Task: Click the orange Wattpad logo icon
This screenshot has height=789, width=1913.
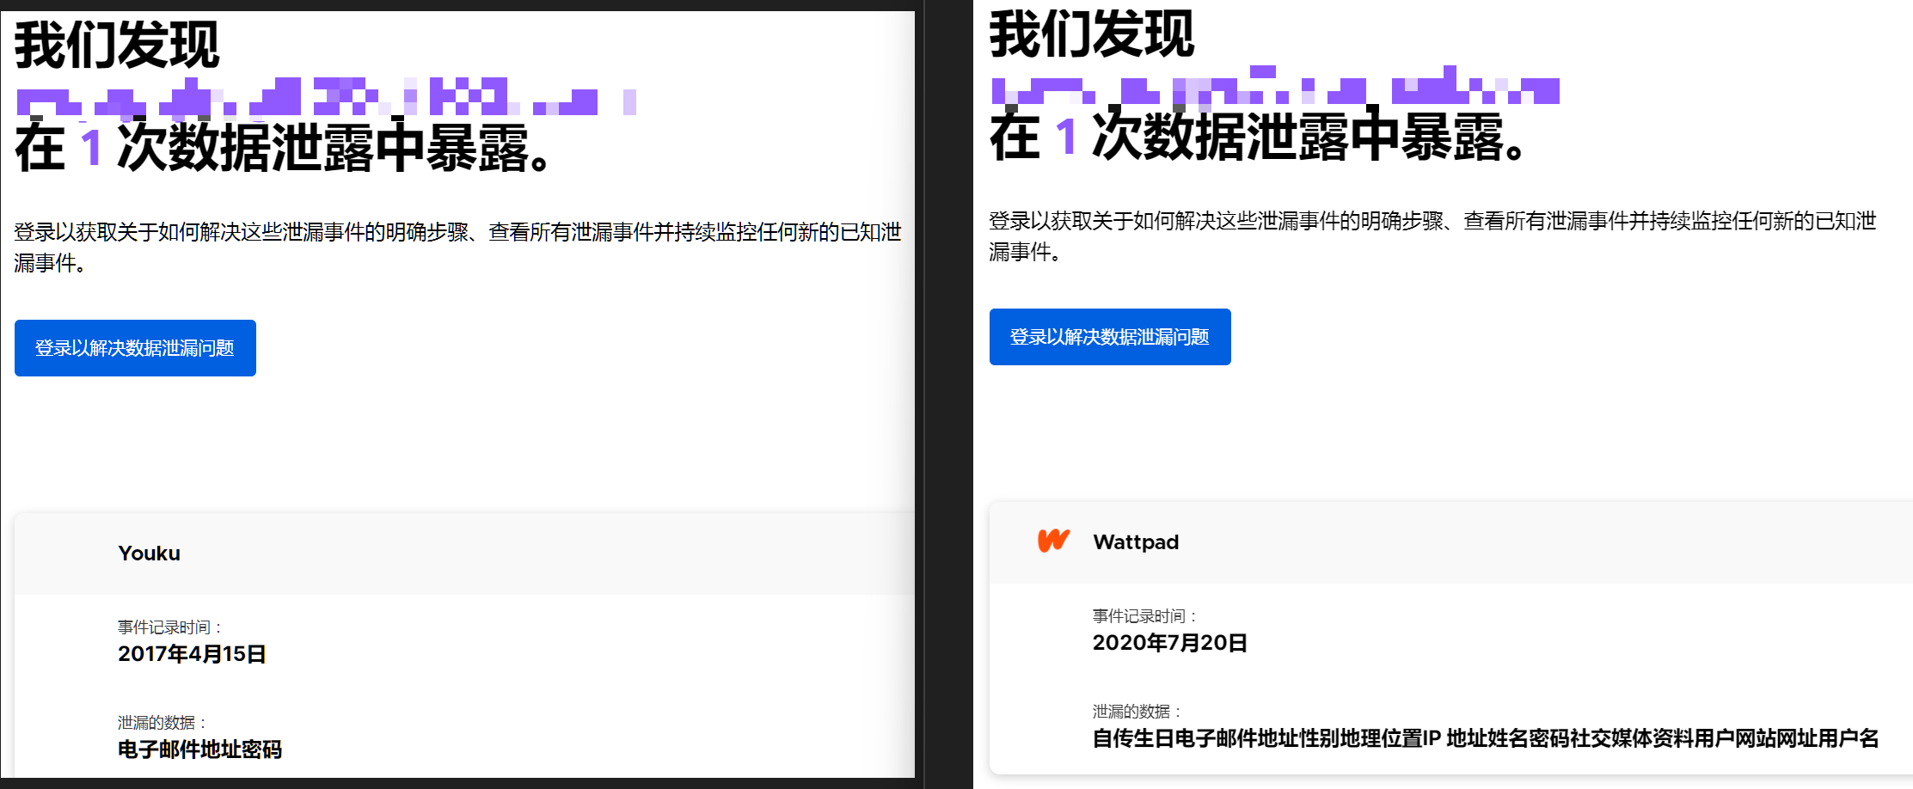Action: tap(1053, 541)
